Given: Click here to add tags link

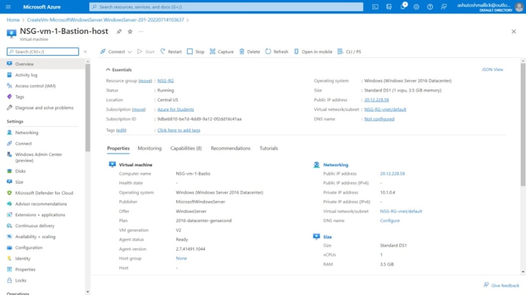Looking at the screenshot, I should point(179,130).
